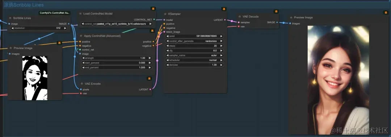The width and height of the screenshot is (391, 137).
Task: Collapse the Load ControlNet Model node dot
Action: coord(80,14)
